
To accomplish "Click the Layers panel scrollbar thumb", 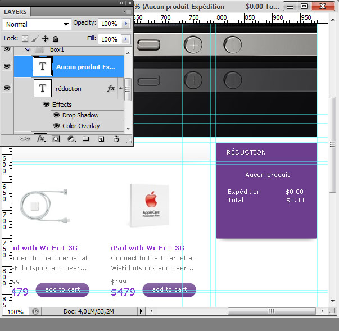I will (x=128, y=89).
